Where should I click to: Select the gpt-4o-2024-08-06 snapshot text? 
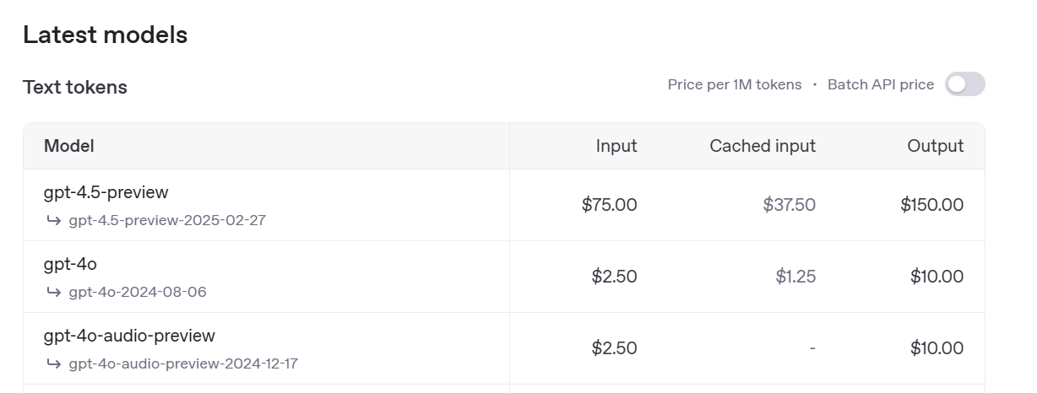coord(138,293)
